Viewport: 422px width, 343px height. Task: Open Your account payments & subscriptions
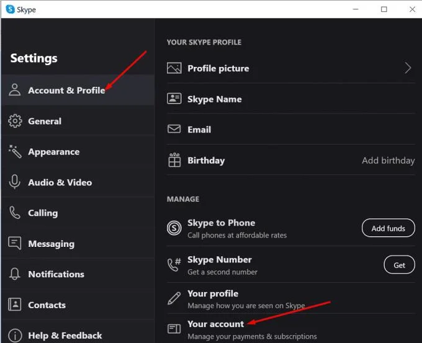pos(290,329)
